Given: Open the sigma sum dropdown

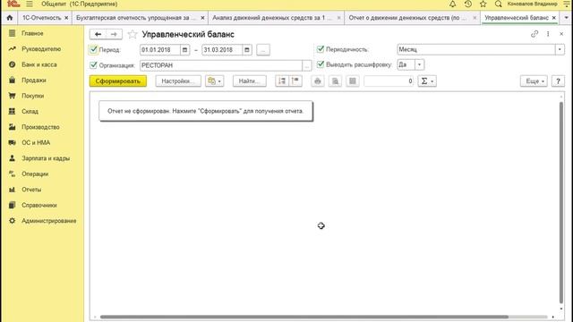Looking at the screenshot, I should (x=427, y=81).
